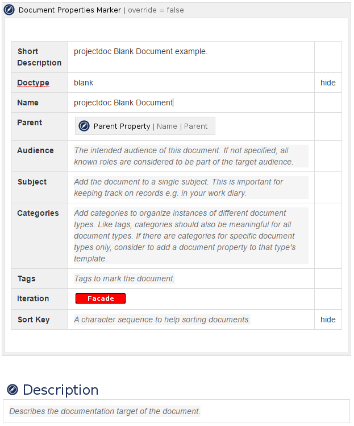
Task: Click the Parent Property macro icon
Action: [x=84, y=126]
